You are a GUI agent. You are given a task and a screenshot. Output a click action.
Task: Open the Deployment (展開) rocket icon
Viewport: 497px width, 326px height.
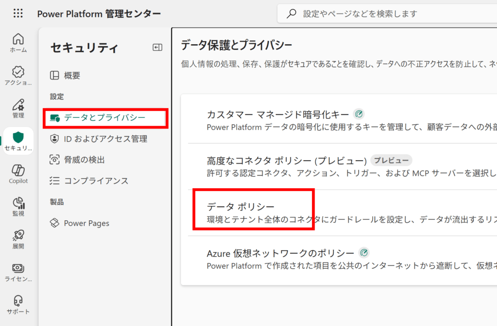[18, 239]
